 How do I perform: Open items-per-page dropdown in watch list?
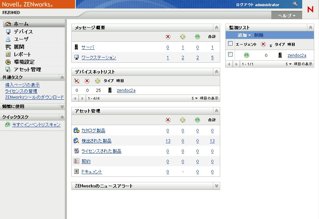point(289,64)
